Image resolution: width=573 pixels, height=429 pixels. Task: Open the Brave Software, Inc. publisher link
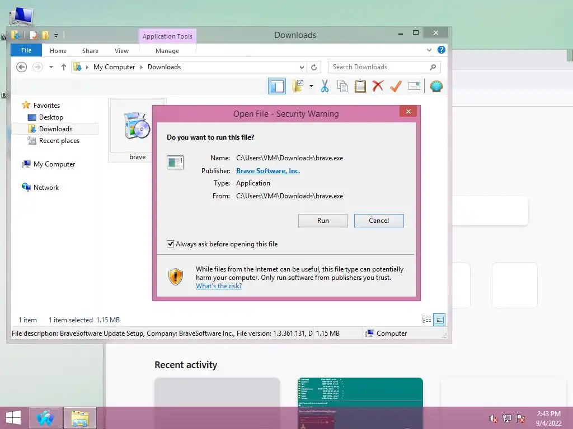268,171
